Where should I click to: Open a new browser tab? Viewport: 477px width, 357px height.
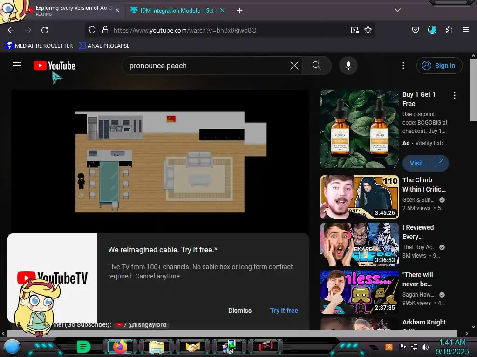pyautogui.click(x=240, y=11)
